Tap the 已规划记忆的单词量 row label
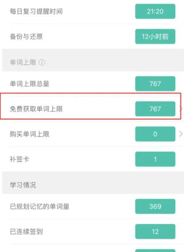The width and height of the screenshot is (184, 252). tap(39, 206)
